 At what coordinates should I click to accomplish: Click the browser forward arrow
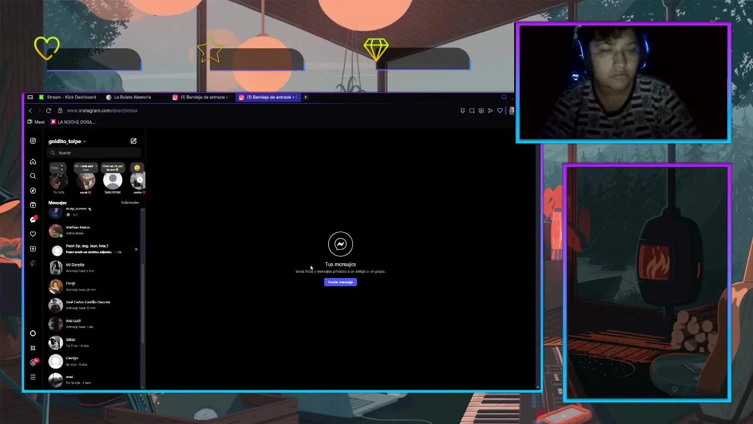click(39, 111)
